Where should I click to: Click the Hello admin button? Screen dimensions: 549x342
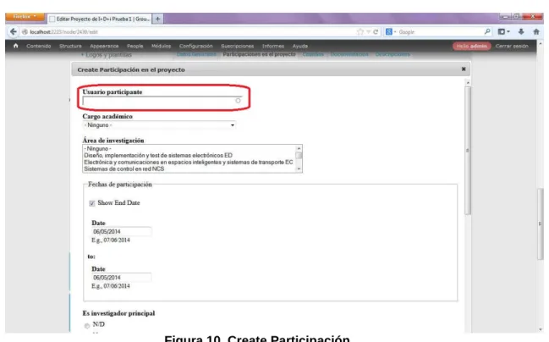pos(471,46)
